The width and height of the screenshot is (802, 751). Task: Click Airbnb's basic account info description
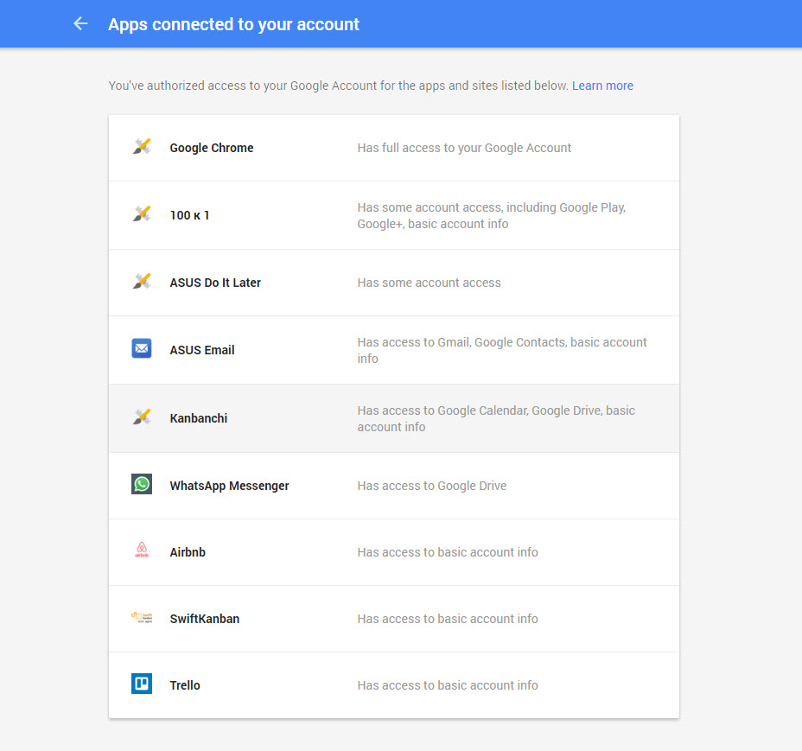pos(448,552)
